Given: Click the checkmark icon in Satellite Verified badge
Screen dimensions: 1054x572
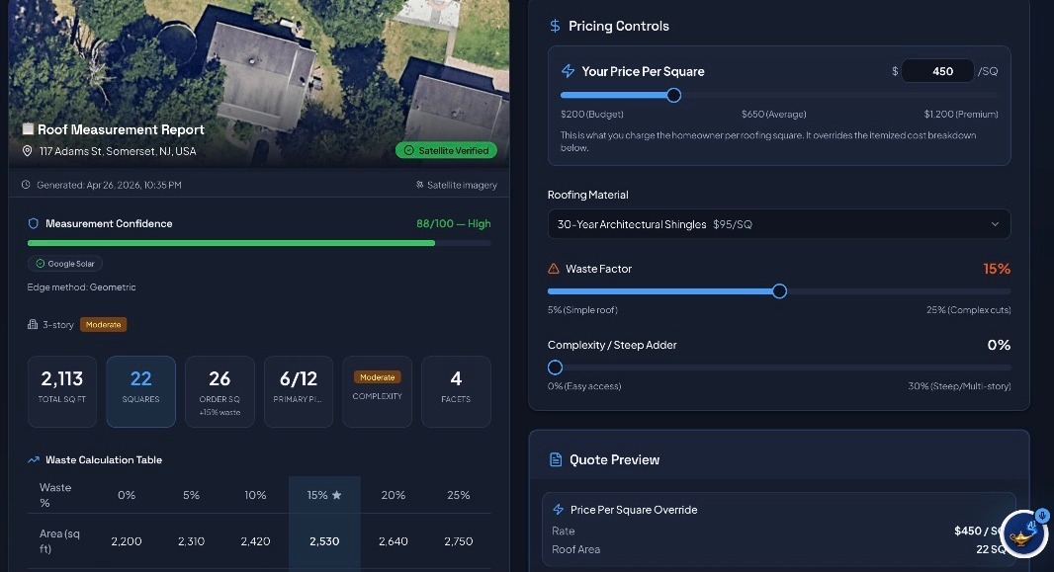Looking at the screenshot, I should tap(408, 150).
